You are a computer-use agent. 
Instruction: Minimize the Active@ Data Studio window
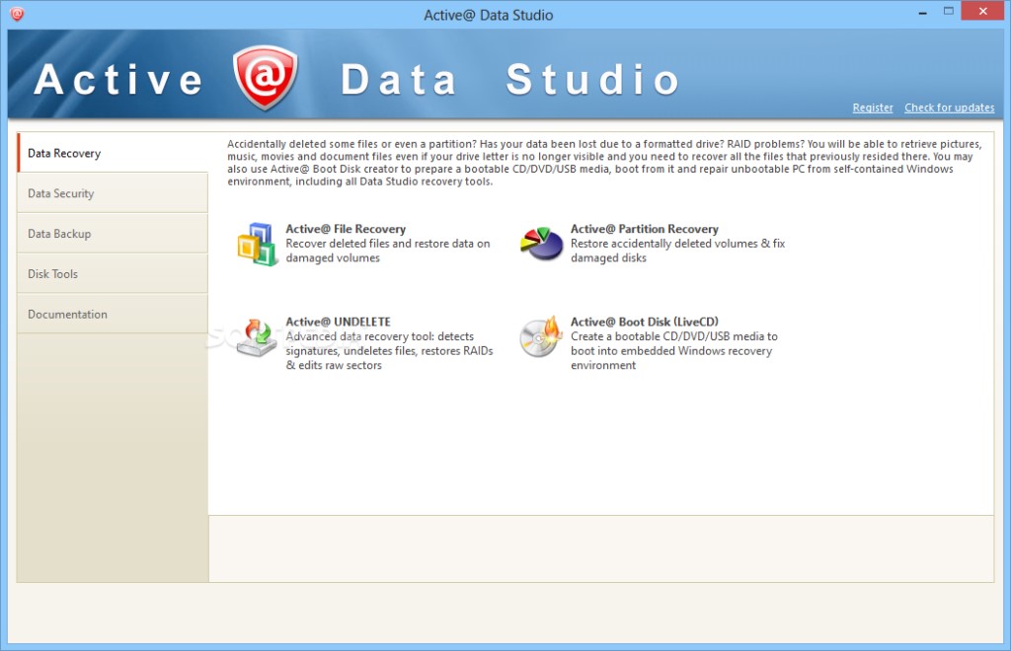[x=923, y=12]
